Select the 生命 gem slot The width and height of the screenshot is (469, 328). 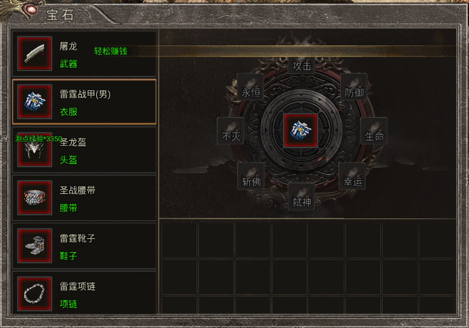pyautogui.click(x=374, y=131)
